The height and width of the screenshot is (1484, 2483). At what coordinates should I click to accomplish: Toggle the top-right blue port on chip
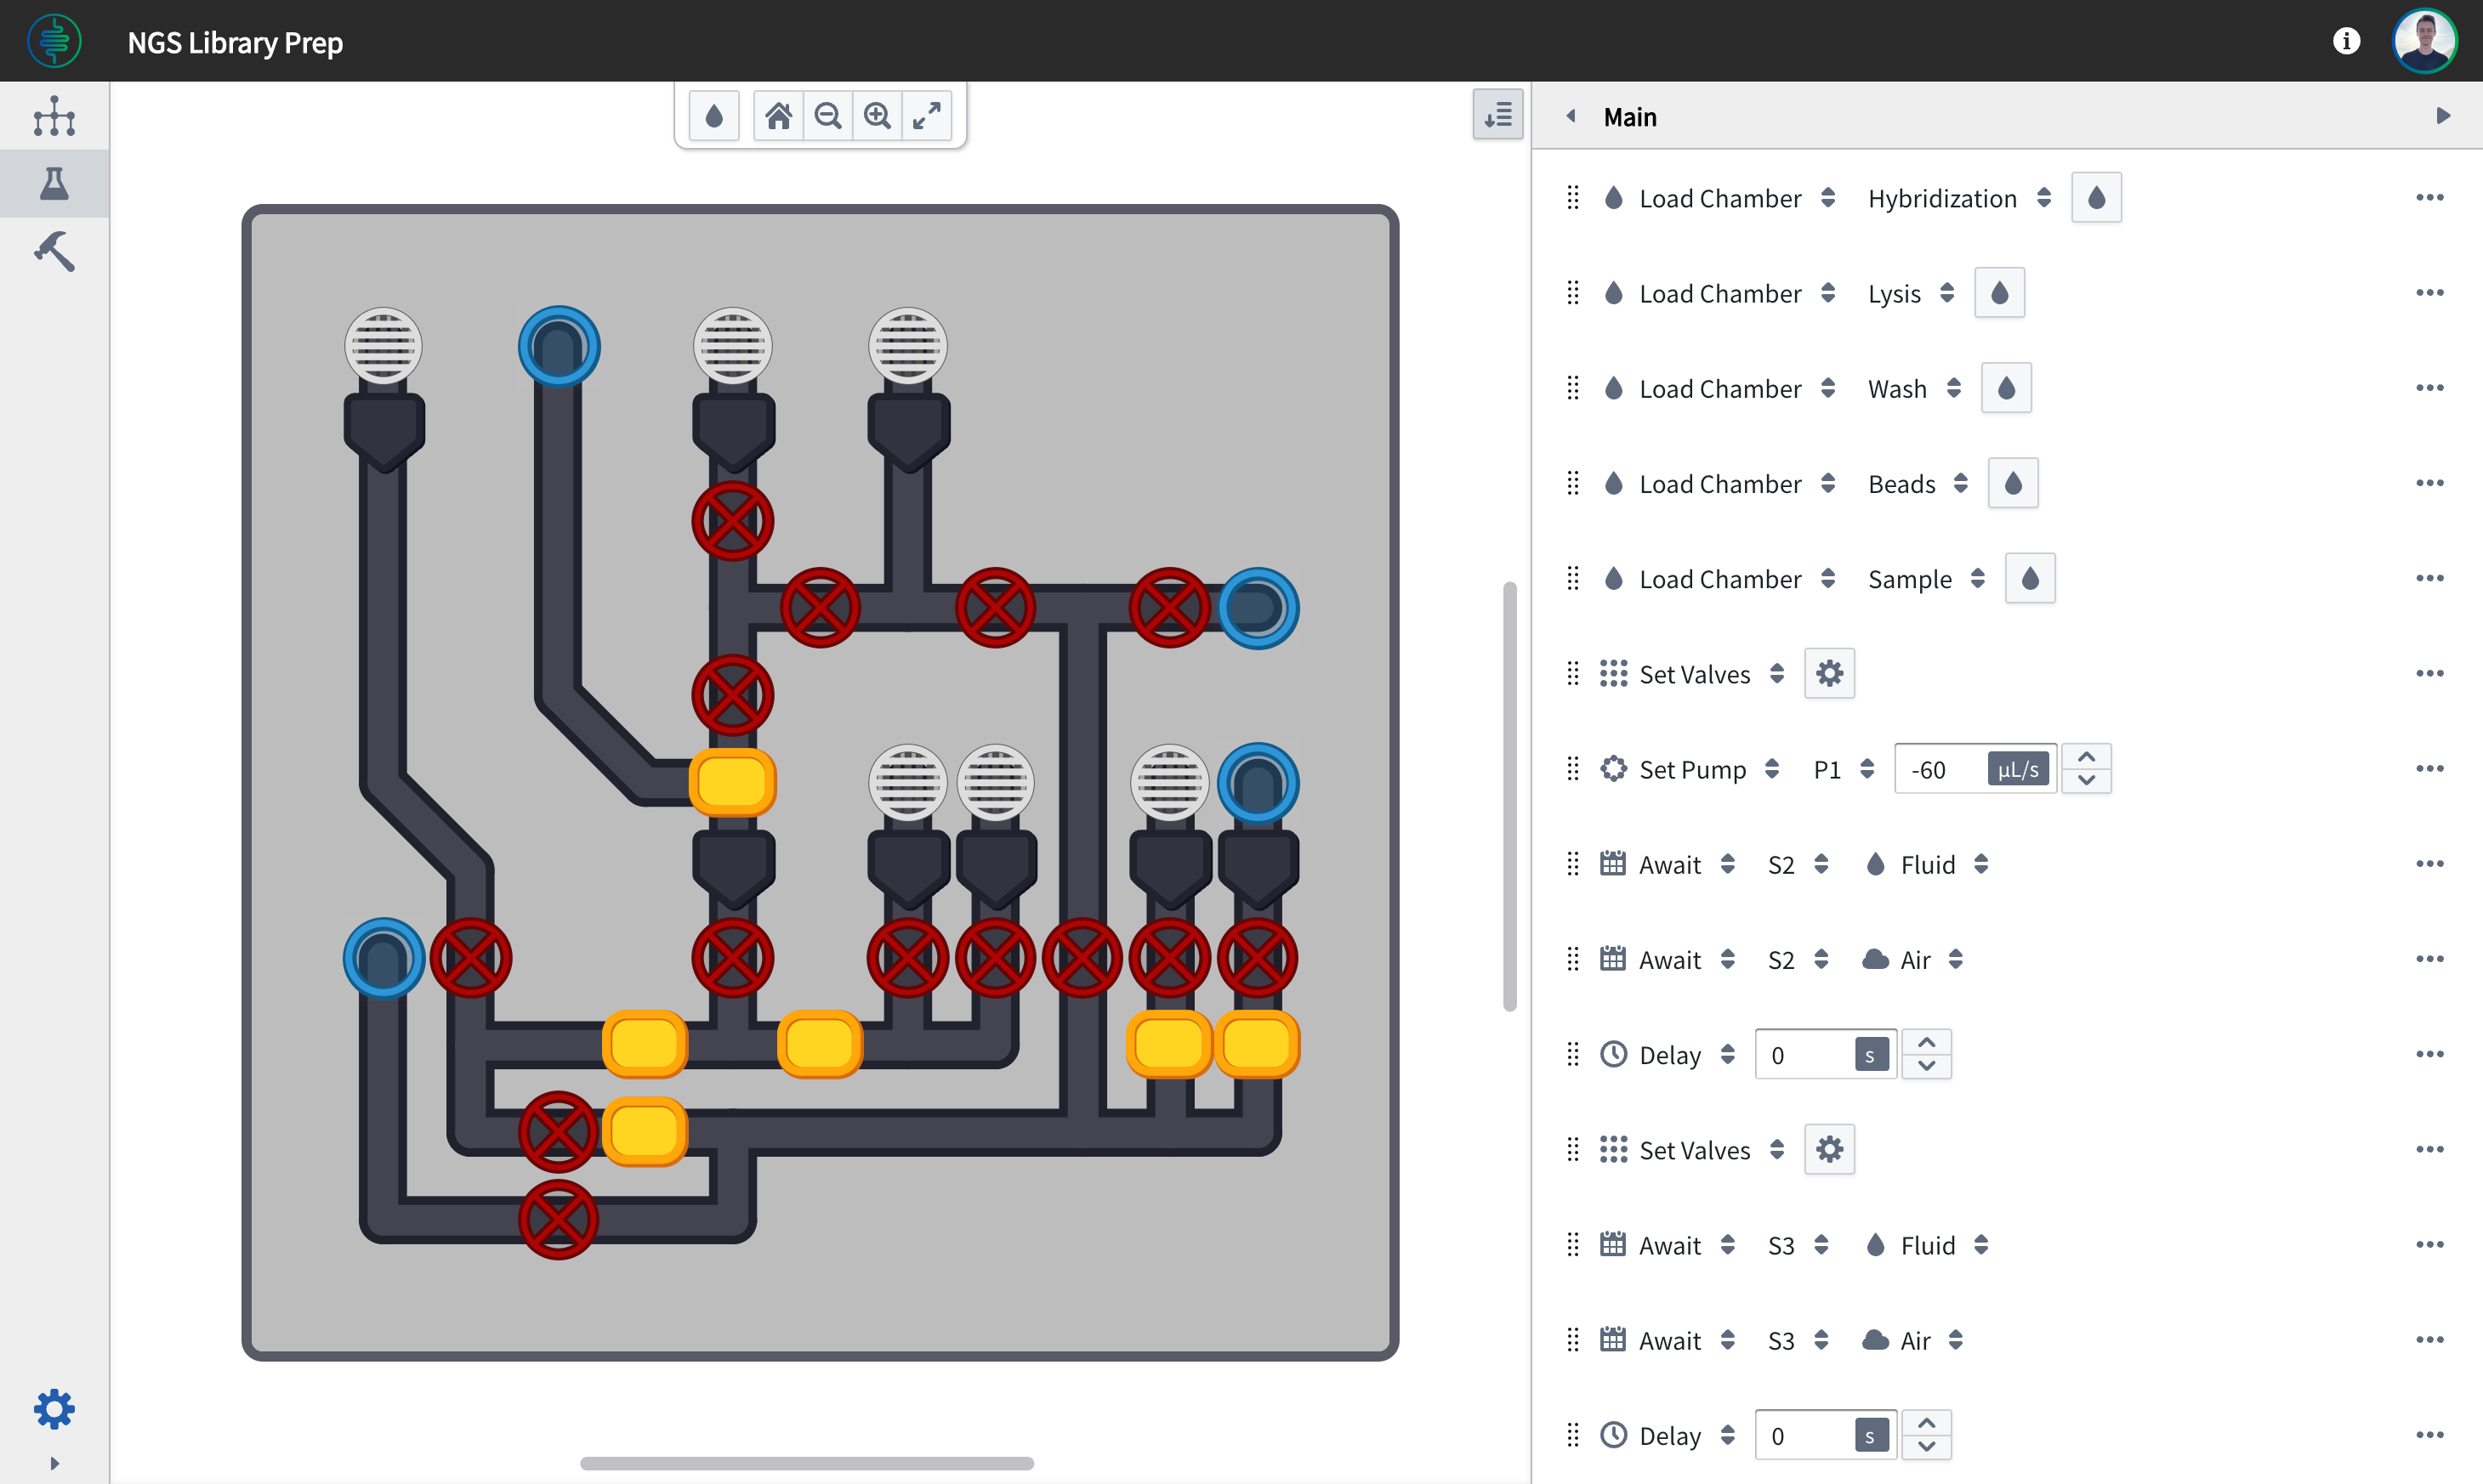point(1258,607)
